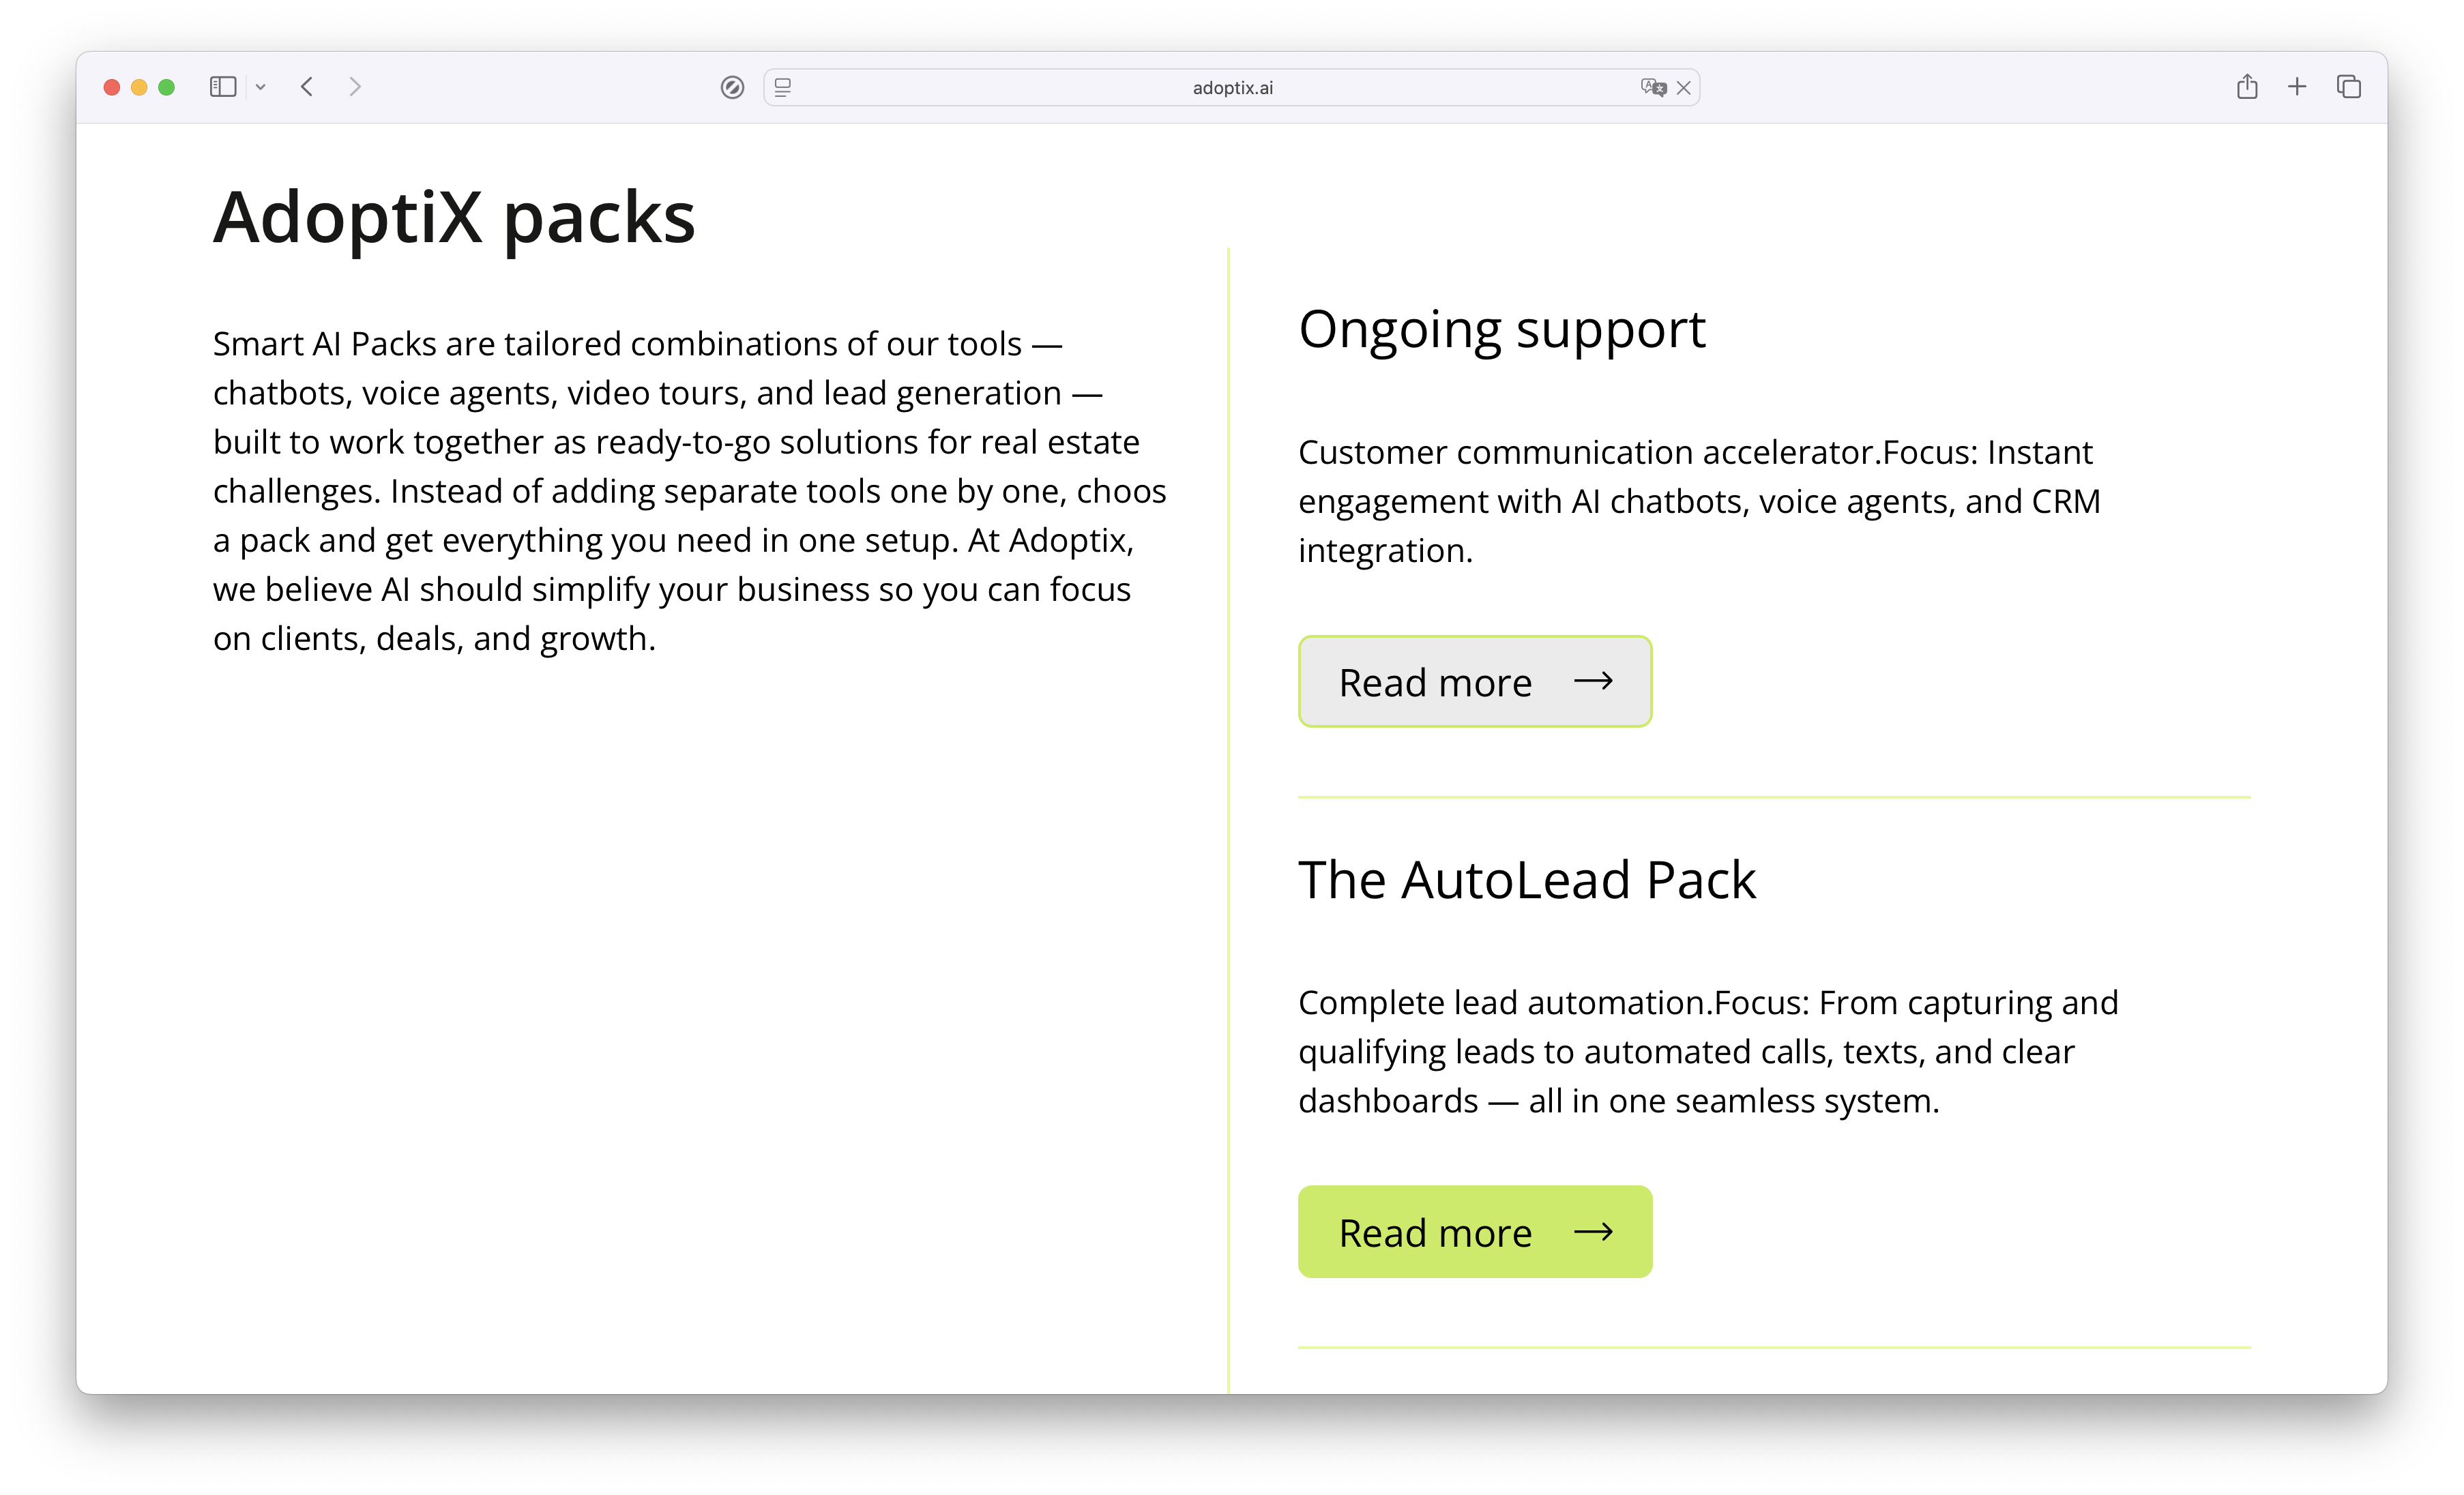Click the Ongoing support heading
This screenshot has height=1495, width=2464.
point(1501,329)
